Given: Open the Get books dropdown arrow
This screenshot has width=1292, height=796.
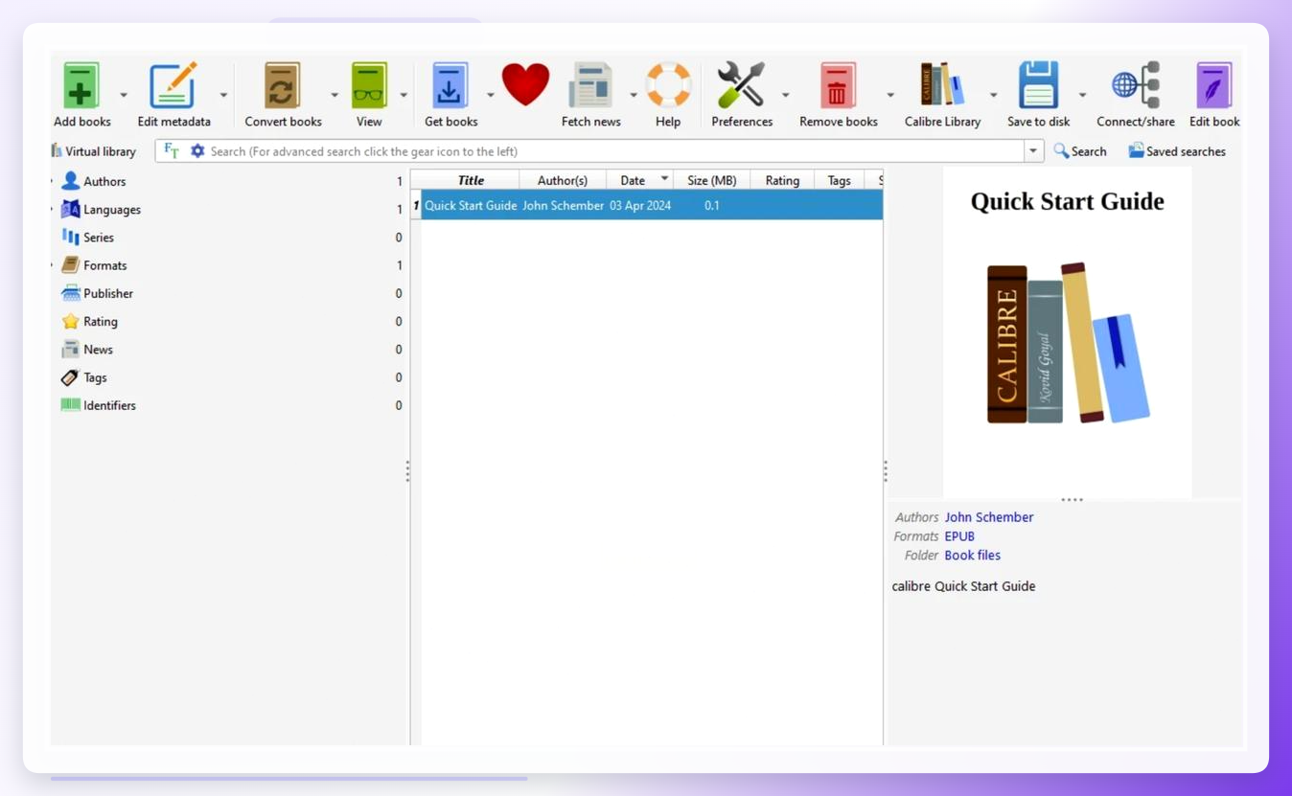Looking at the screenshot, I should 491,95.
